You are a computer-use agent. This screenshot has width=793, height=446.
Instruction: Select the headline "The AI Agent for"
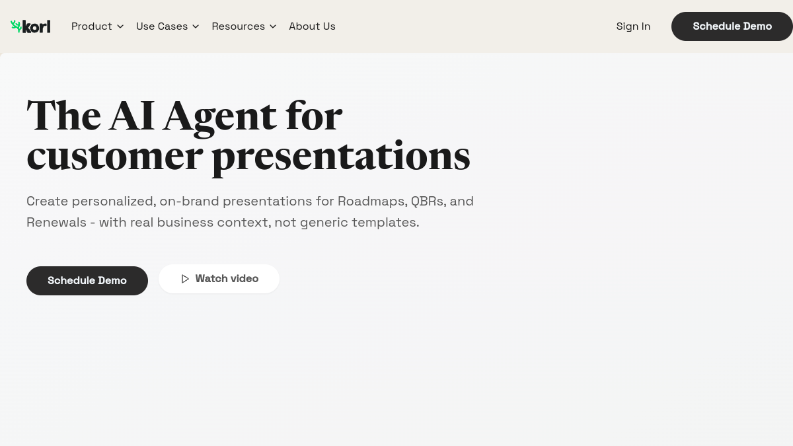[184, 116]
